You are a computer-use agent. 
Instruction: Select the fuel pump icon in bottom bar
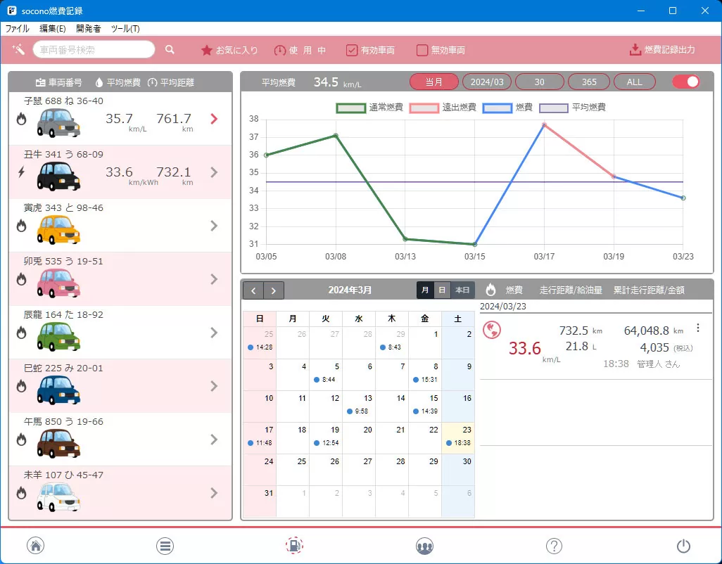click(x=295, y=546)
